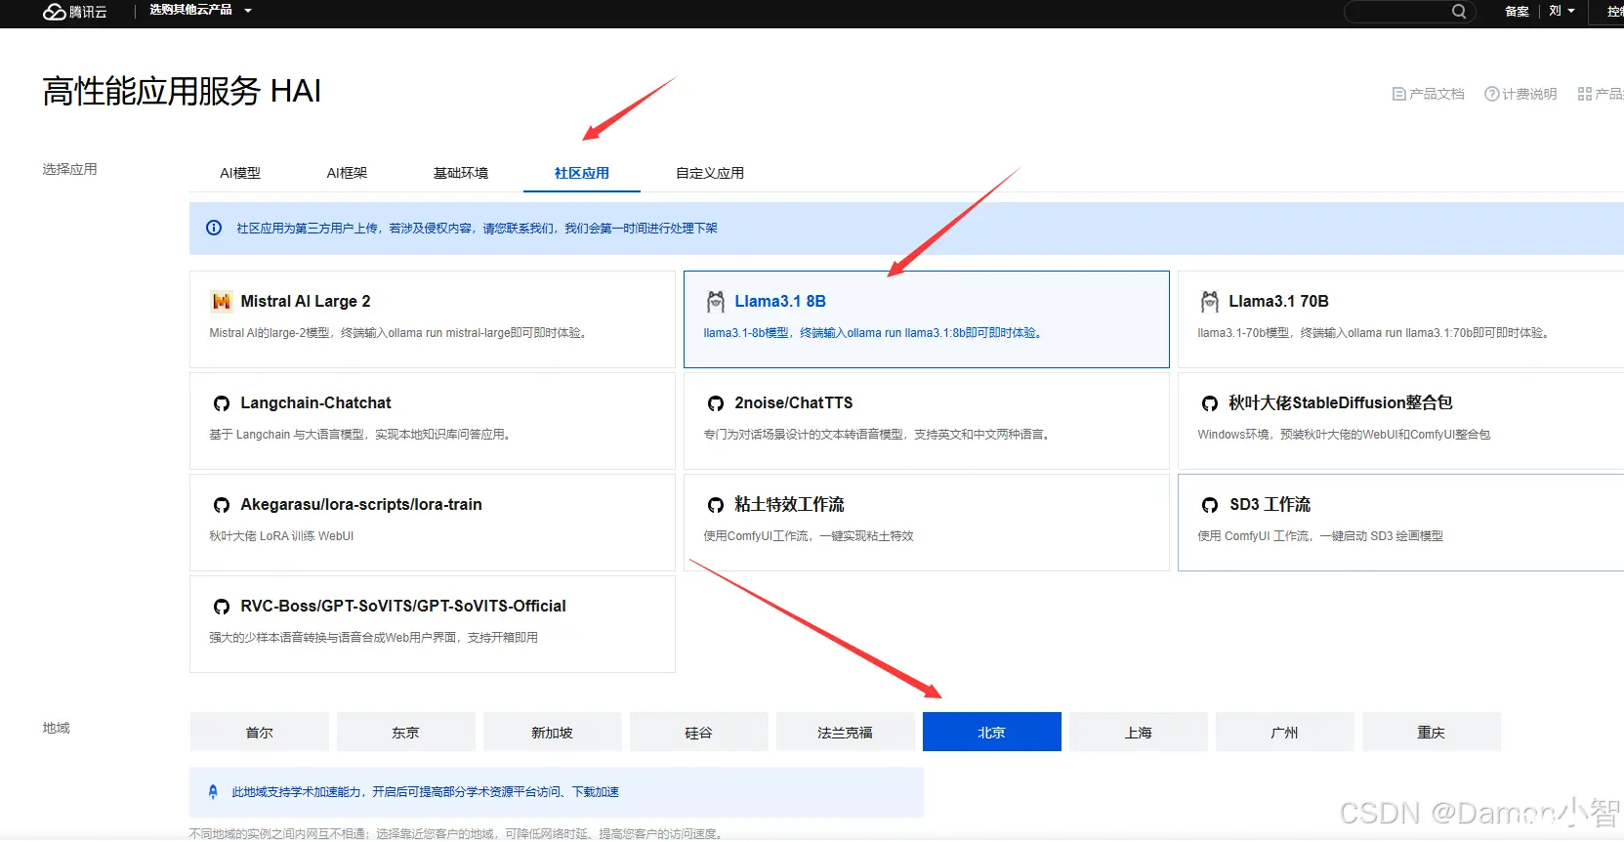This screenshot has height=842, width=1624.
Task: Click GitHub icon beside Akegarasu/lora-scripts
Action: [x=222, y=505]
